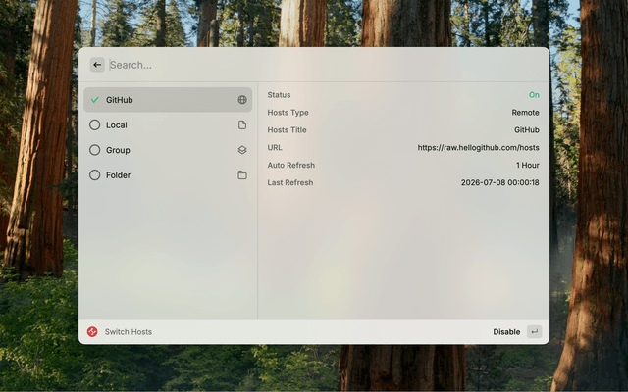Click the Disable action button
This screenshot has width=628, height=392.
point(506,332)
